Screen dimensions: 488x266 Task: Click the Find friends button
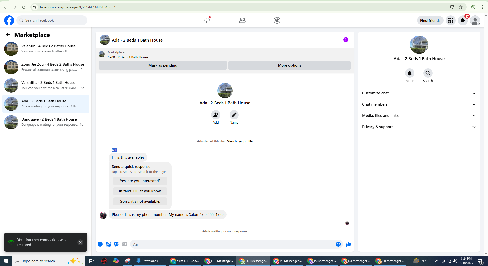pyautogui.click(x=430, y=20)
